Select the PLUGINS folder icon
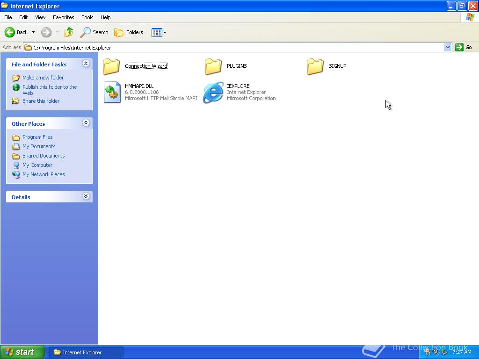 click(x=213, y=66)
